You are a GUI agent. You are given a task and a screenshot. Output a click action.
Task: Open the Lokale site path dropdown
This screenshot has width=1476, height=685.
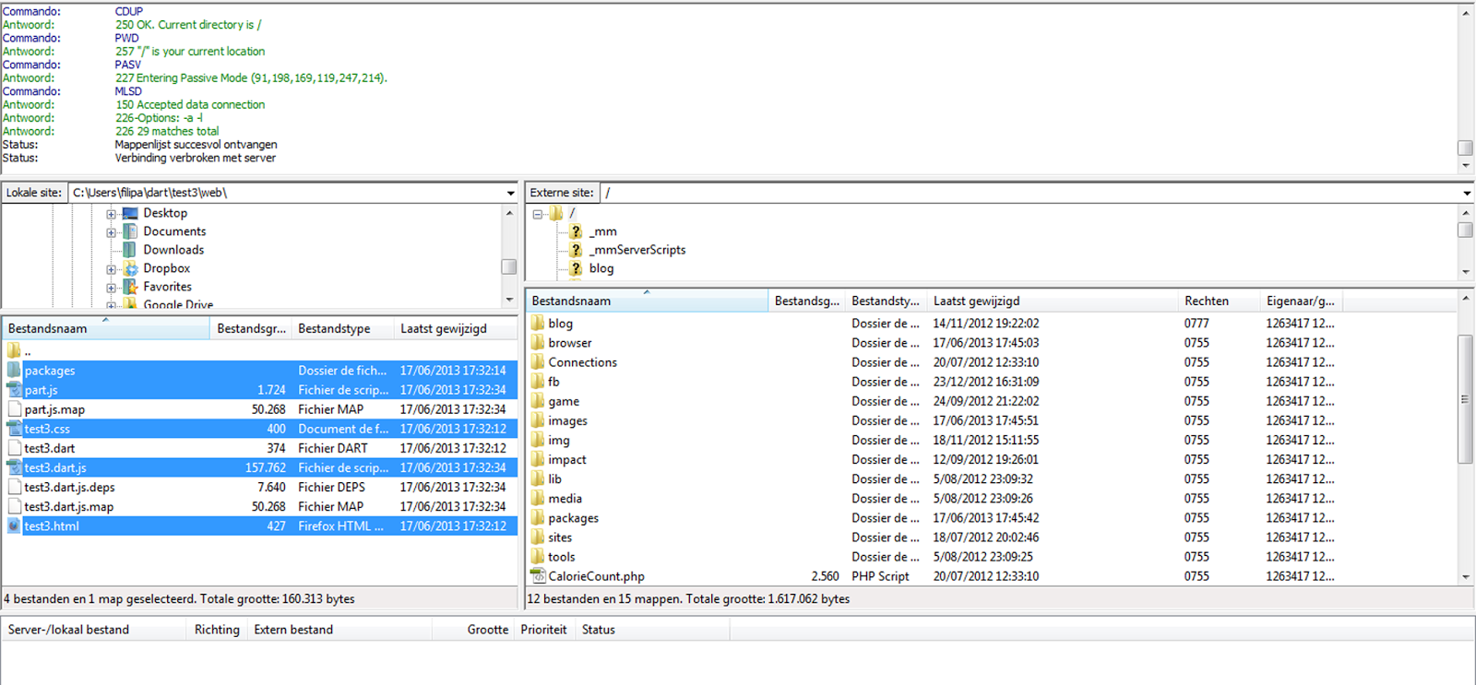click(x=510, y=193)
